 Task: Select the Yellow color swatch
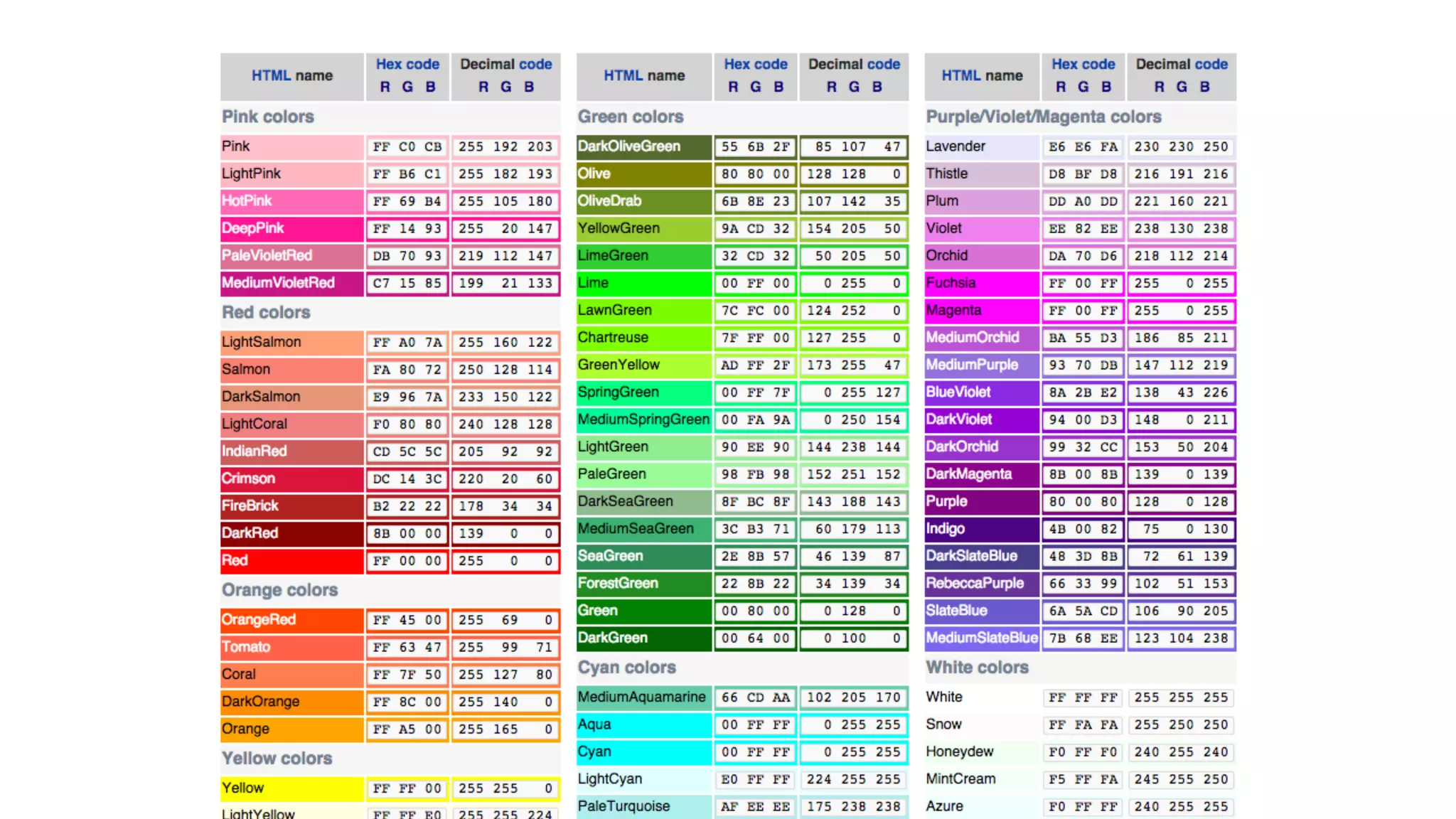point(291,788)
